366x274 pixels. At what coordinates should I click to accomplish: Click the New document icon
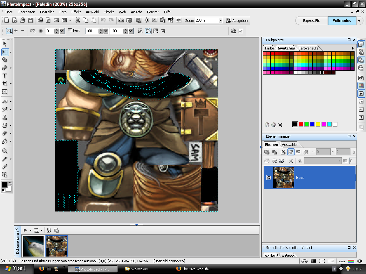coord(7,20)
